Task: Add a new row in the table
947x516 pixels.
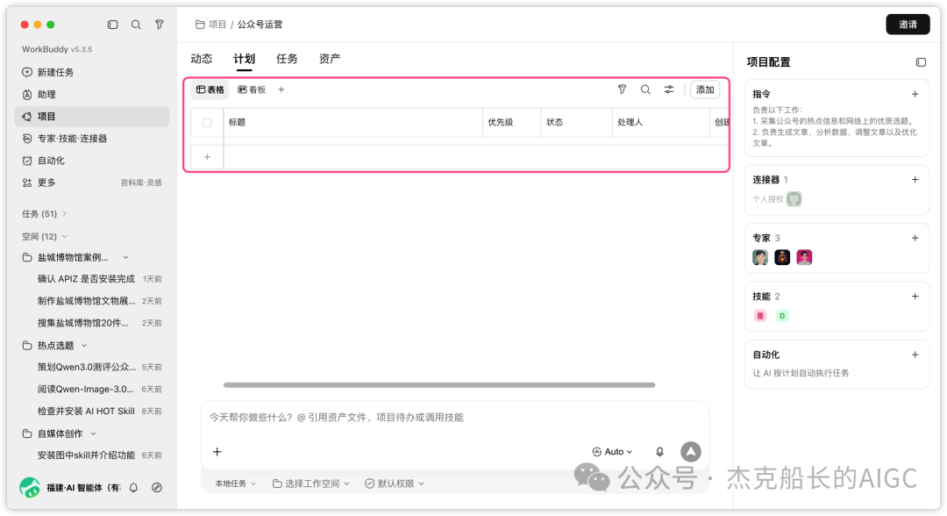Action: [x=207, y=157]
